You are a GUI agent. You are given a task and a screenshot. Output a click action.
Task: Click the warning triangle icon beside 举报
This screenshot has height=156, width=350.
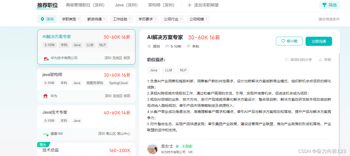(320, 60)
